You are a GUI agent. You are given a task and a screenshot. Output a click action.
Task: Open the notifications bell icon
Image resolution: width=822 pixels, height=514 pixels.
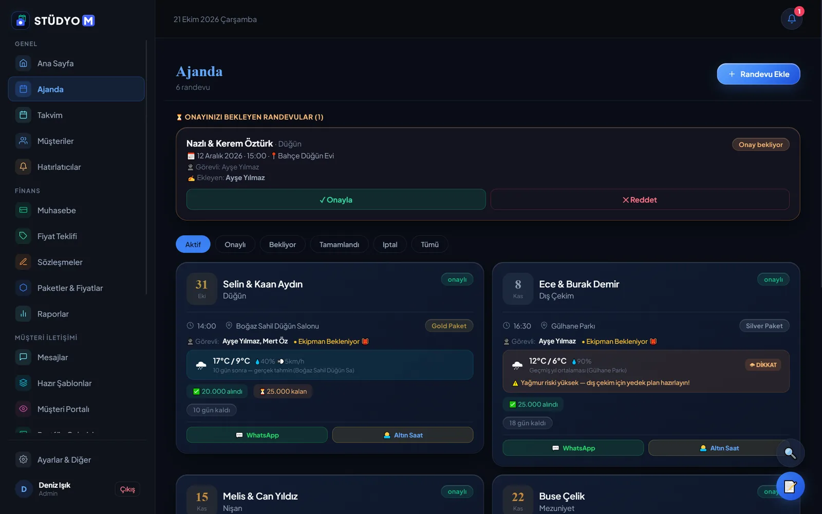pyautogui.click(x=791, y=19)
